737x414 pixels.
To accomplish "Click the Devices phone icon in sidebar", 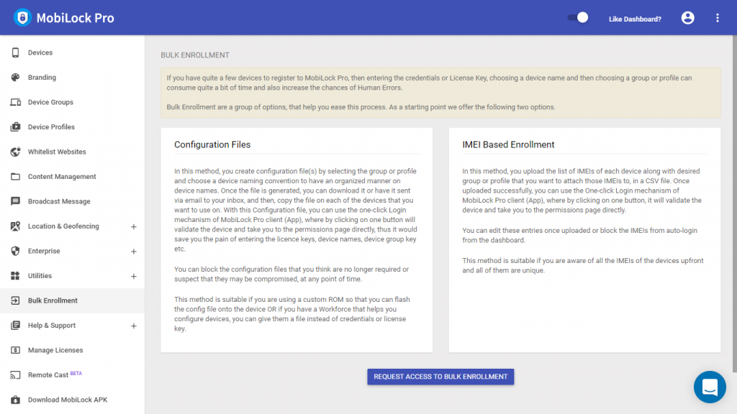I will coord(15,52).
